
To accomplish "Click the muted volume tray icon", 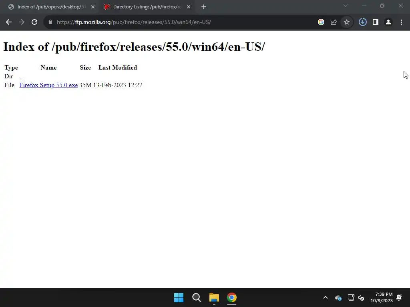I will coord(361,297).
